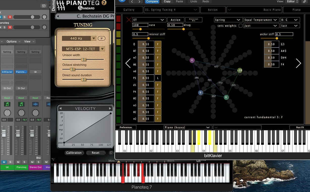Open the View menu in mixer
The height and width of the screenshot is (192, 310).
tap(29, 41)
